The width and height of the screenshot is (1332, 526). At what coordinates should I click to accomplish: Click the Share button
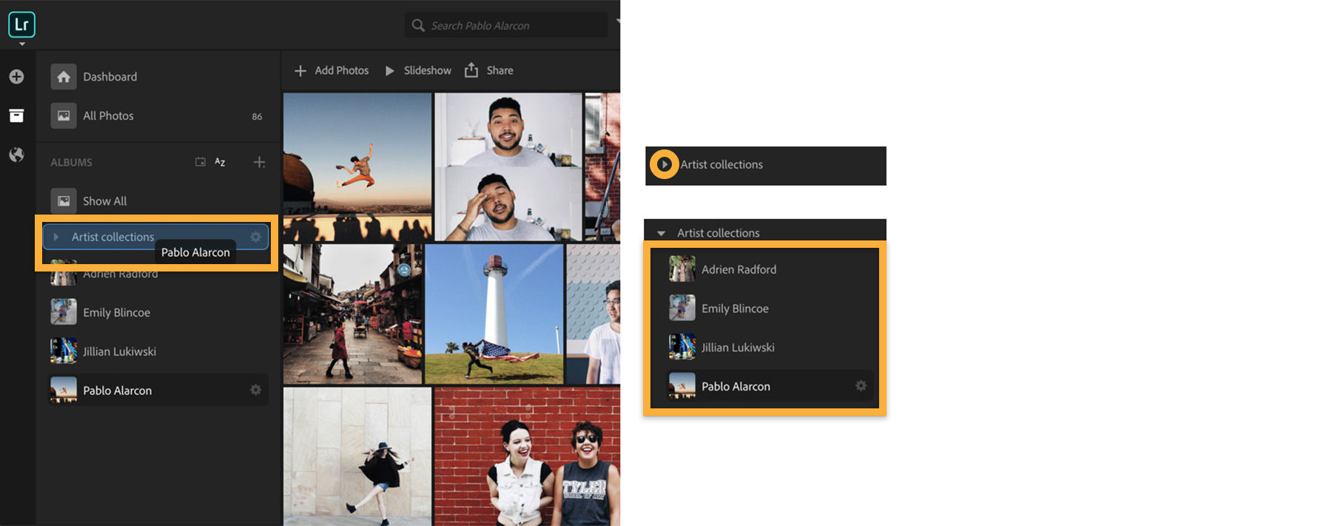click(488, 71)
